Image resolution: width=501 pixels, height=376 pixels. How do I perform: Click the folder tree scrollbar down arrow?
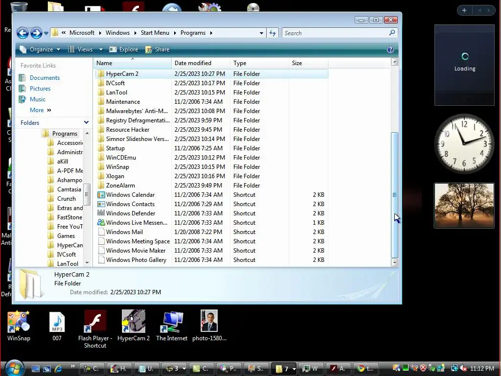(87, 263)
